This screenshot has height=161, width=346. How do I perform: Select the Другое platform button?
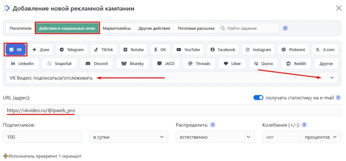pyautogui.click(x=326, y=64)
